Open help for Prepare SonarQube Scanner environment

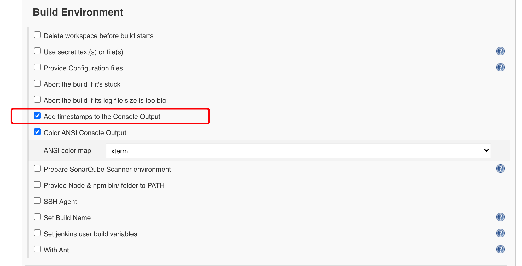500,168
